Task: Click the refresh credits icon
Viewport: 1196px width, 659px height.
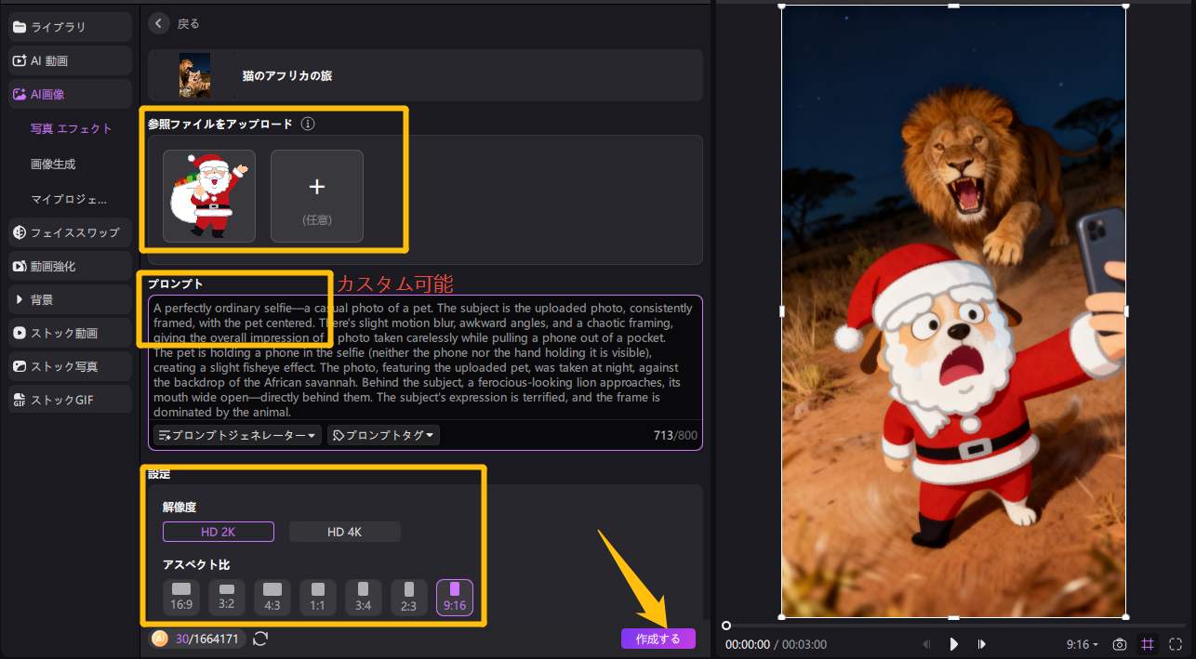Action: point(260,639)
